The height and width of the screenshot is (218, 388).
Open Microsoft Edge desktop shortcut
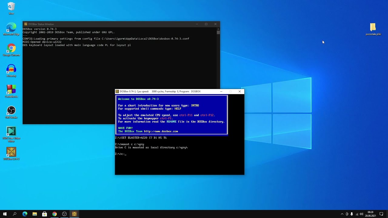point(11,29)
